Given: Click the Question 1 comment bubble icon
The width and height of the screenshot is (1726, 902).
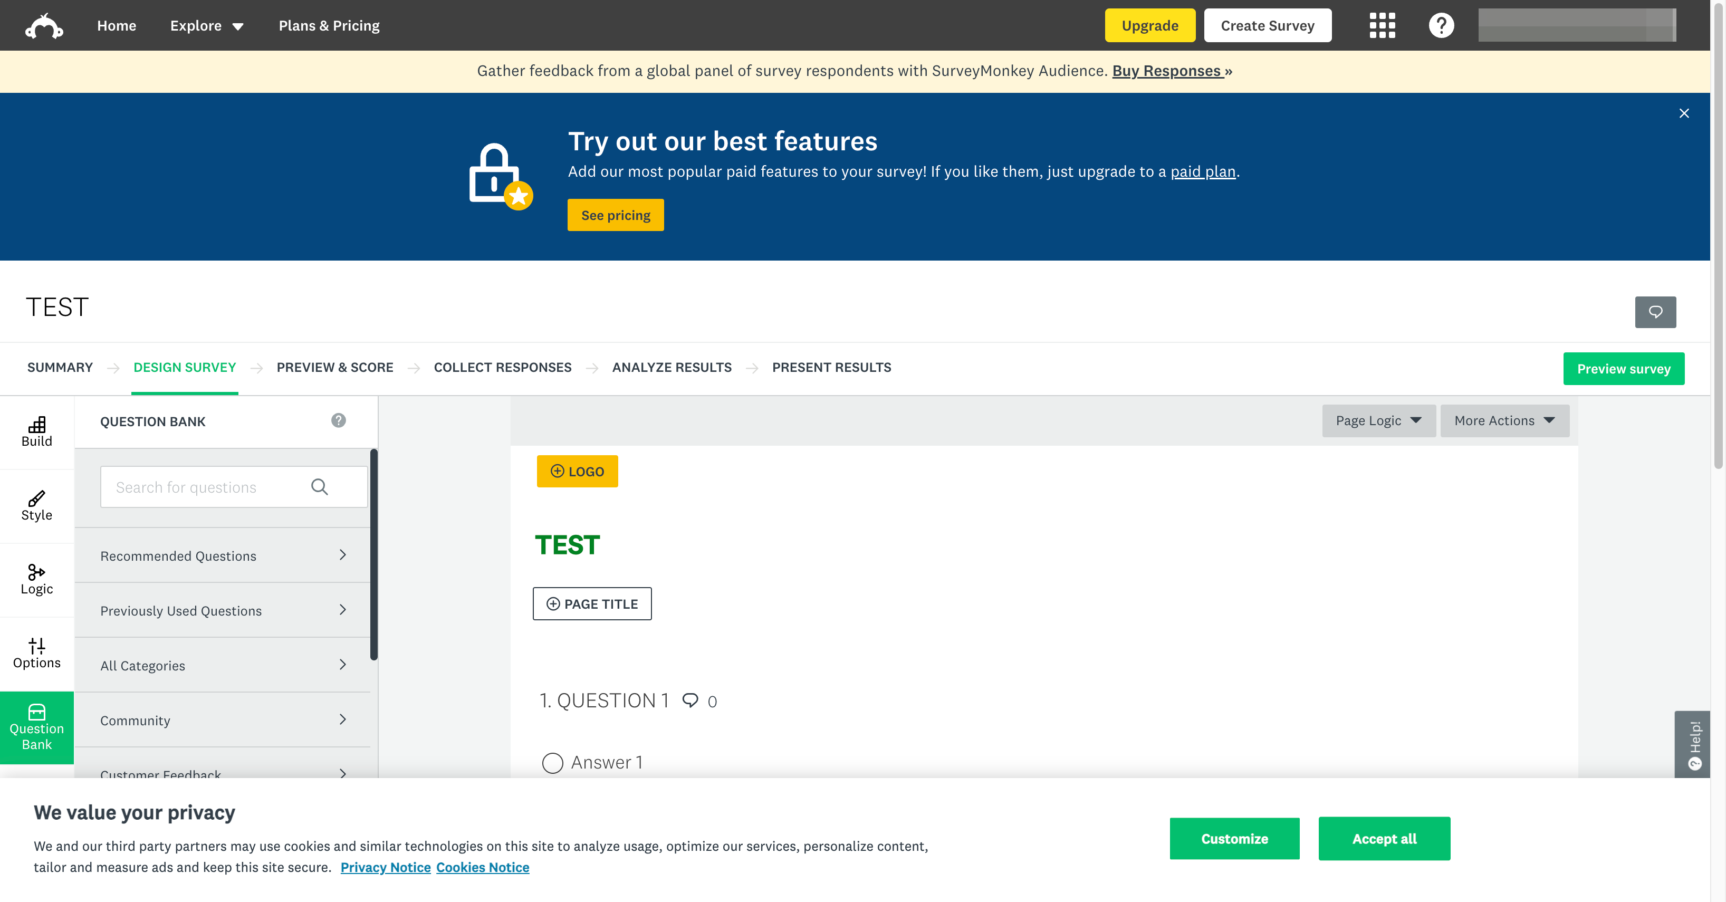Looking at the screenshot, I should [x=690, y=701].
